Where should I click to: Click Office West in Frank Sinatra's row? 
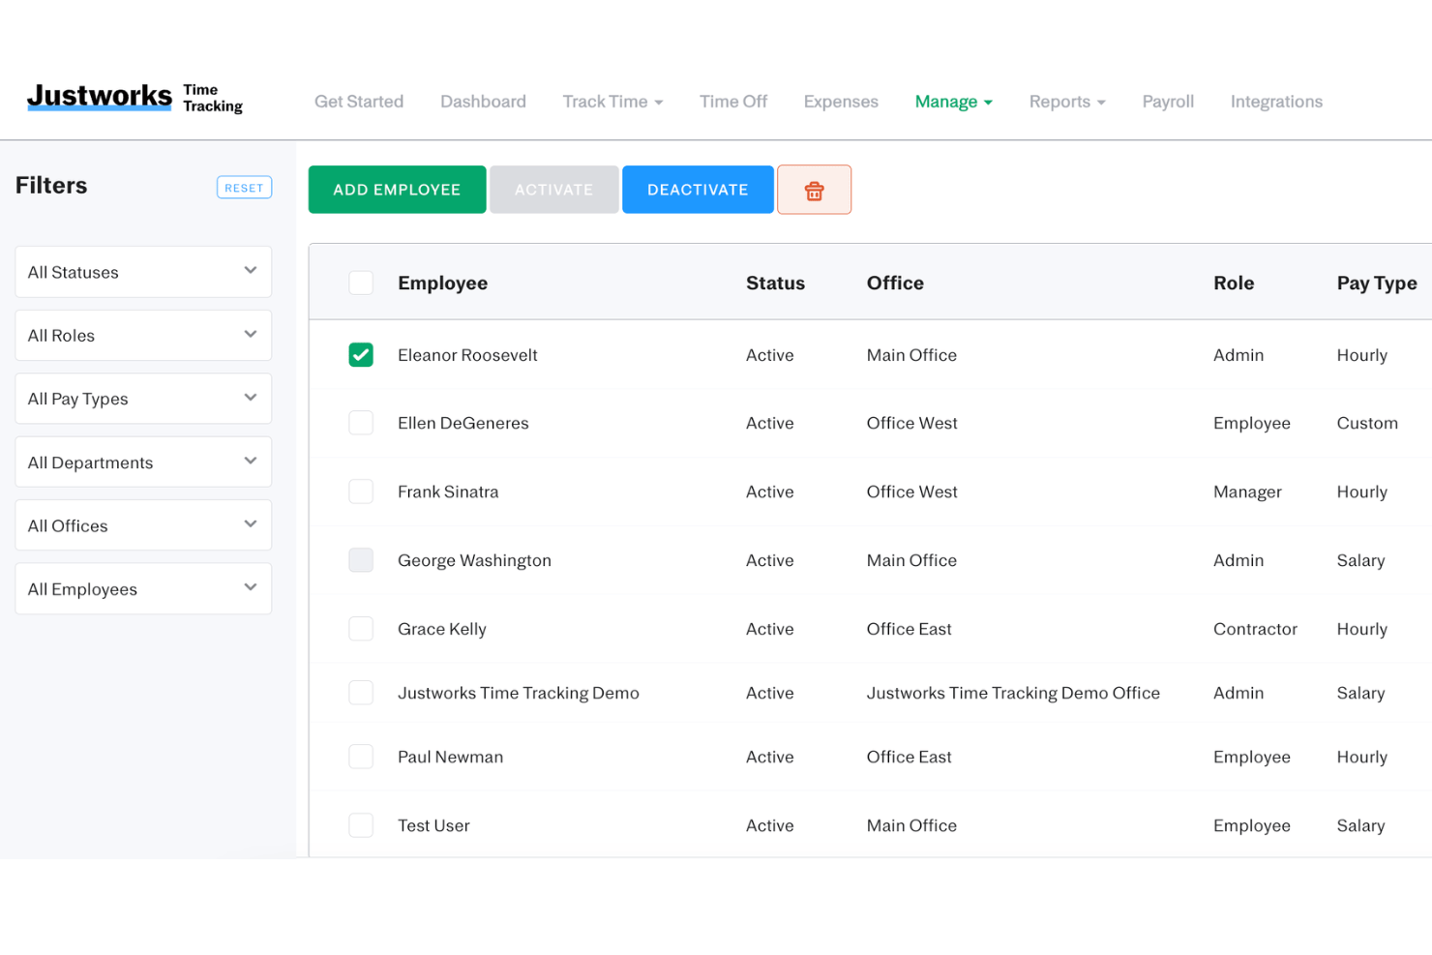(x=911, y=492)
